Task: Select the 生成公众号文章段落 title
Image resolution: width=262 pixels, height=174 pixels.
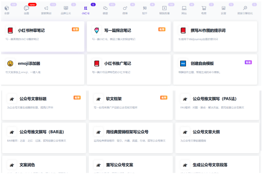Action: 210,165
